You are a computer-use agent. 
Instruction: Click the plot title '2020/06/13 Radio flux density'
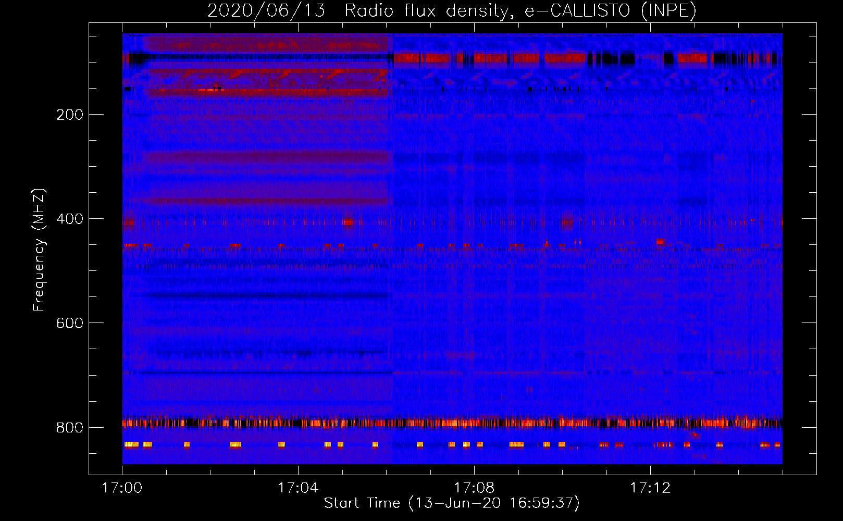pyautogui.click(x=452, y=10)
